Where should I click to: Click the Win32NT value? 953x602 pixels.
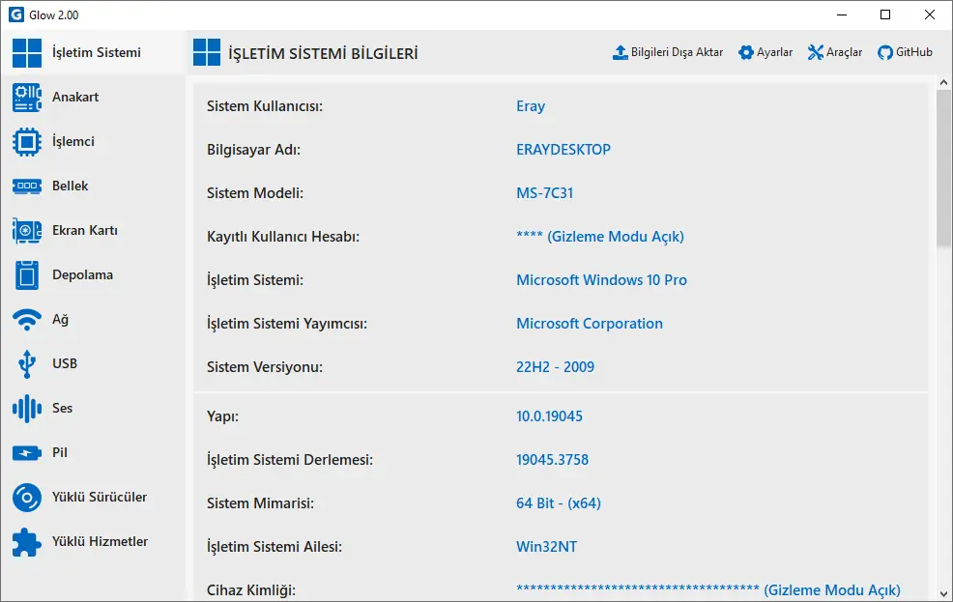click(x=546, y=547)
